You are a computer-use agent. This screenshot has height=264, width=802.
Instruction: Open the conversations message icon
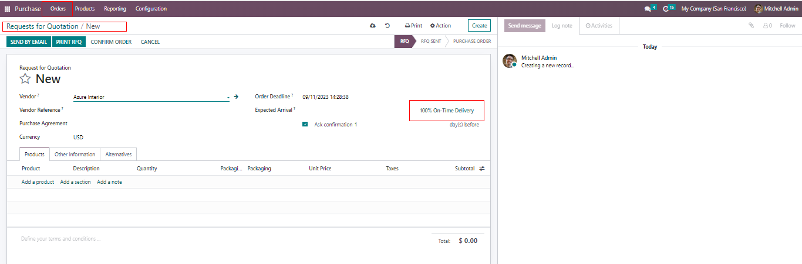pyautogui.click(x=648, y=9)
